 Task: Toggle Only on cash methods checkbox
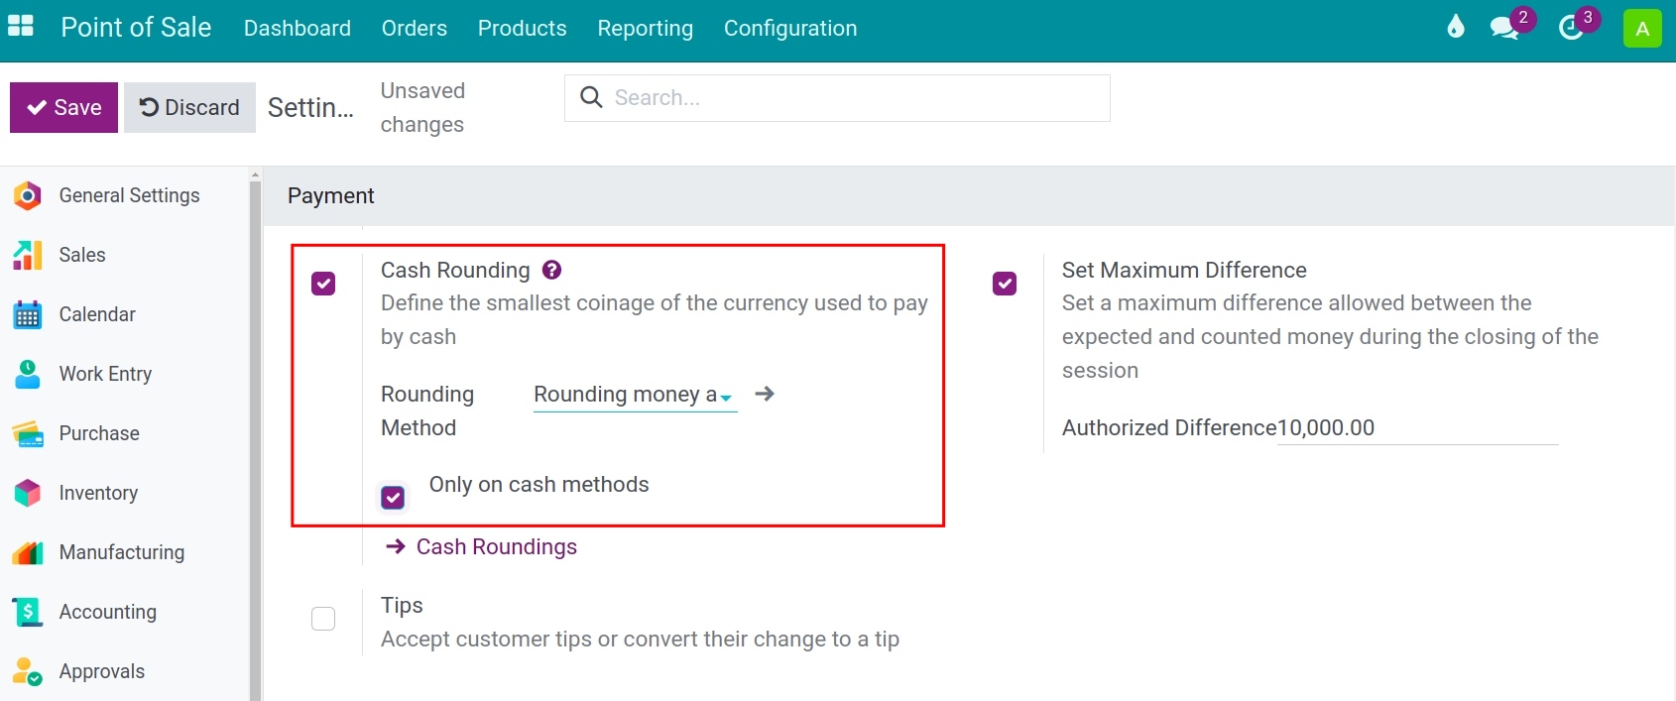[393, 497]
